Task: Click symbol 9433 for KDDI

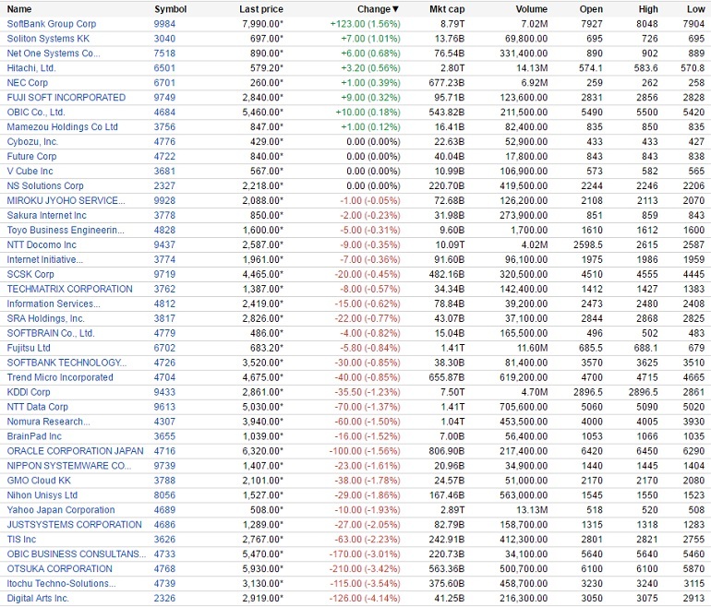Action: tap(164, 392)
